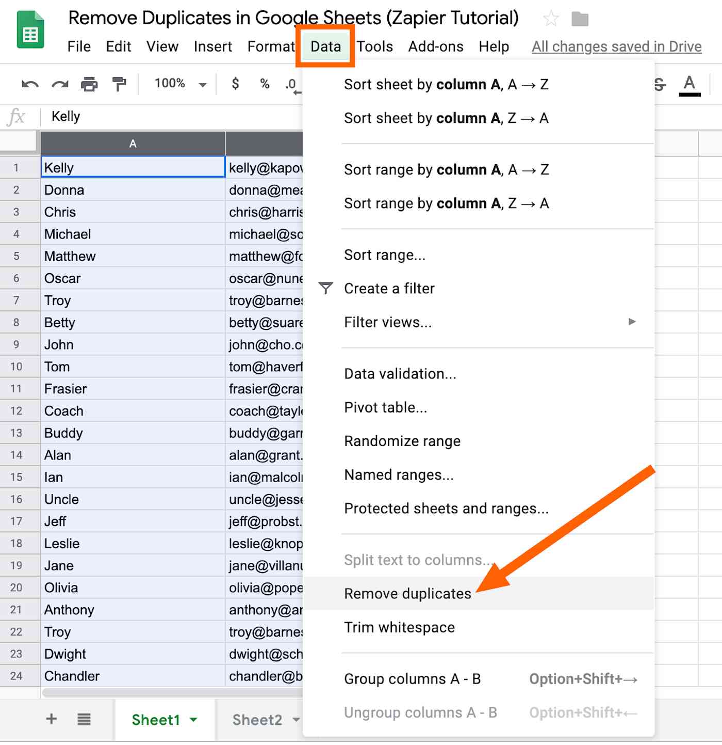Open the 100% zoom dropdown

pyautogui.click(x=180, y=84)
